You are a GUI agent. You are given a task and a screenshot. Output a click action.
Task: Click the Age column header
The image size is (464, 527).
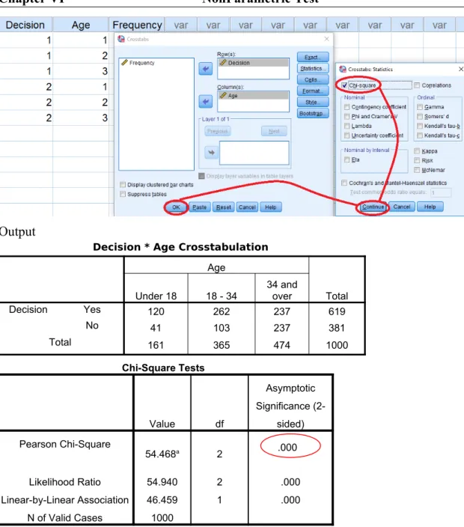81,25
